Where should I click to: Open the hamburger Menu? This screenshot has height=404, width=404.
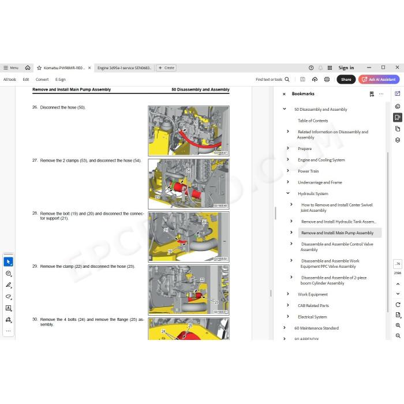11,68
